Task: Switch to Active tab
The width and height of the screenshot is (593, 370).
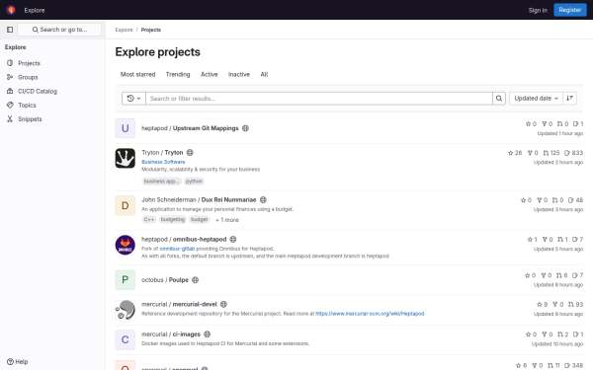Action: [x=210, y=74]
